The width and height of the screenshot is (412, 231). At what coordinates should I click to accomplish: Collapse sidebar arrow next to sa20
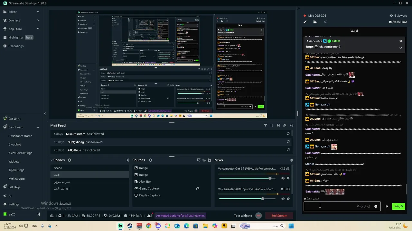click(38, 214)
